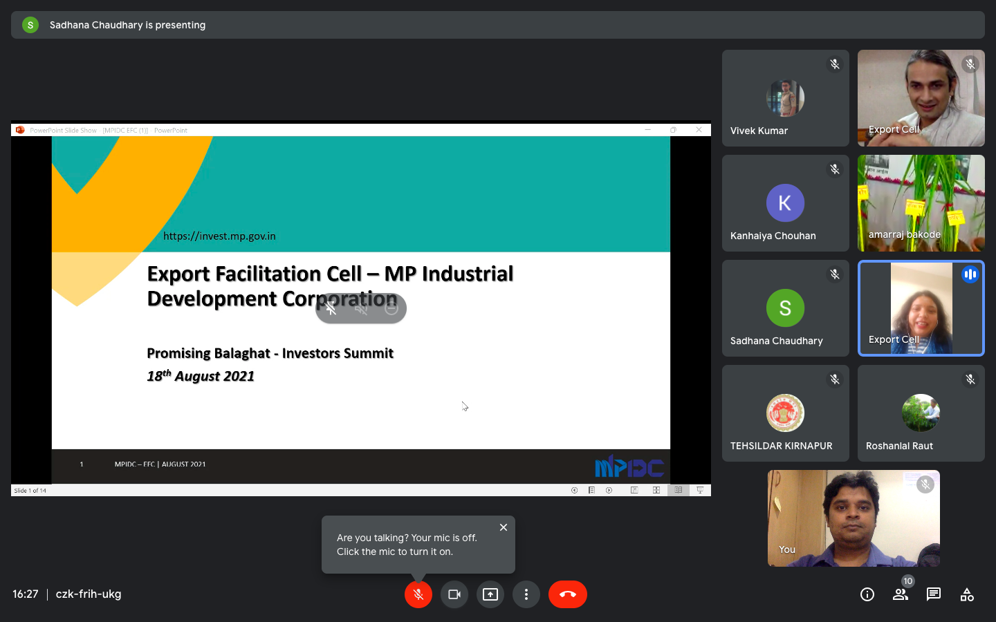Click the https://invest.mp.gov.in link on slide
Screen dimensions: 996x622
pyautogui.click(x=219, y=236)
